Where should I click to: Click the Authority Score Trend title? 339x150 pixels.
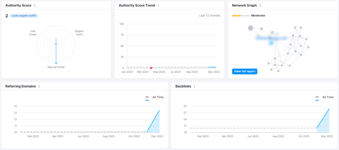point(137,5)
